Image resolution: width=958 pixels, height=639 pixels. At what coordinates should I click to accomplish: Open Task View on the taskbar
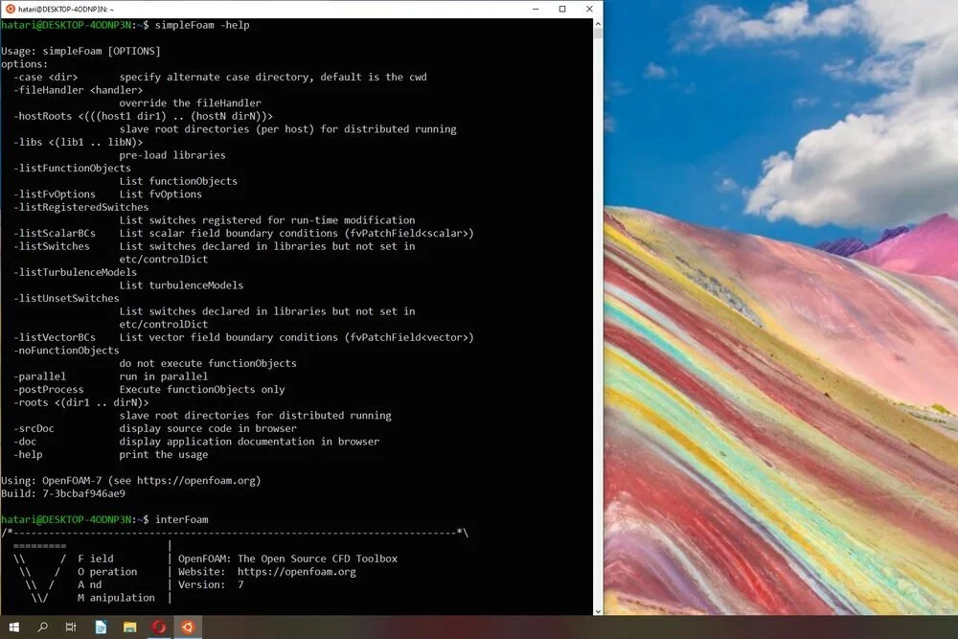70,627
